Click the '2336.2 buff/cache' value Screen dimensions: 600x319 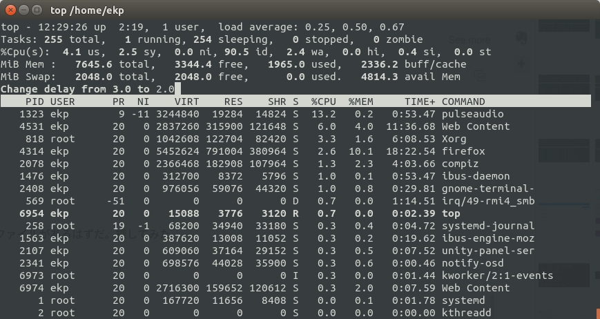pos(414,64)
